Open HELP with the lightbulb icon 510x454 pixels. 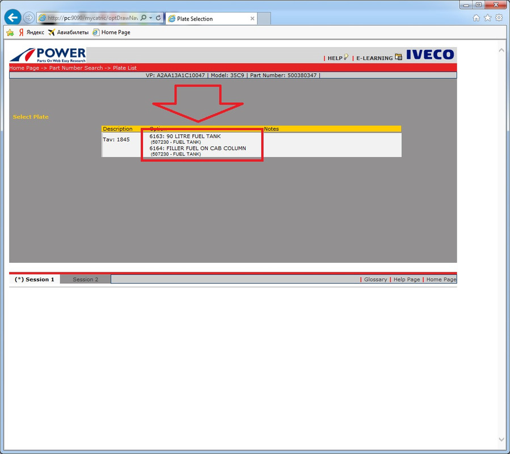click(x=338, y=58)
